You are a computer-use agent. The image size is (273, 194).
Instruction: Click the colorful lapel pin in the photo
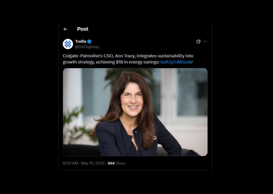pyautogui.click(x=155, y=138)
